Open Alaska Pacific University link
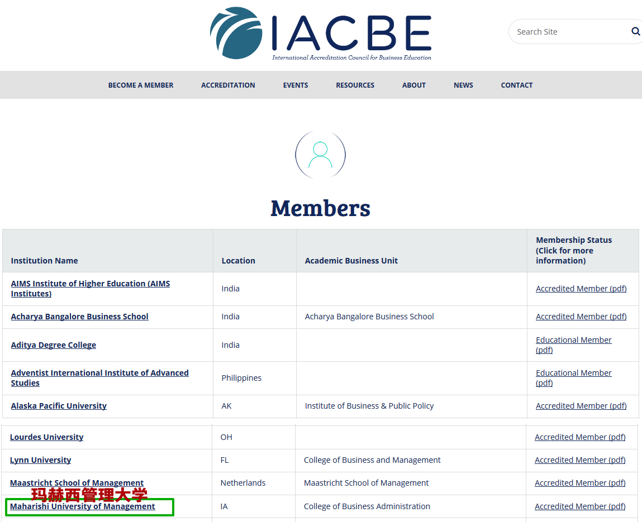The width and height of the screenshot is (642, 522). (x=59, y=406)
